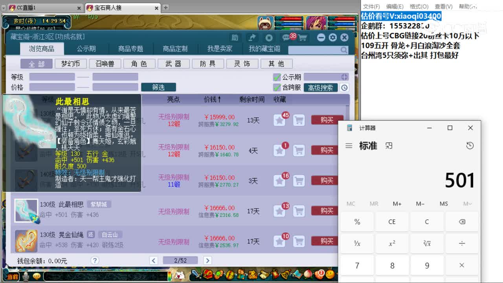Open new tab plus button

coord(166,7)
